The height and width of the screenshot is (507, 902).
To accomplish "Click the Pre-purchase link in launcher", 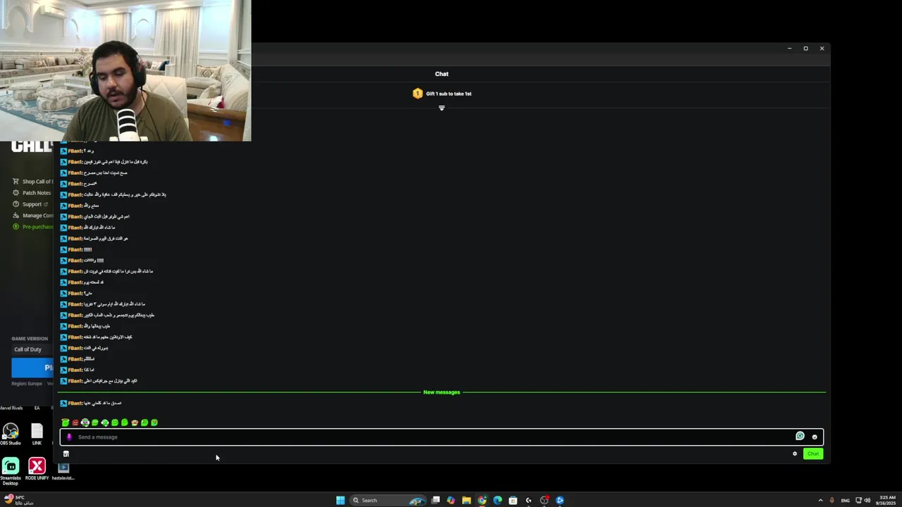I will pos(33,227).
